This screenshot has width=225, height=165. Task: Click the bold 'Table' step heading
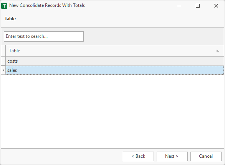coord(10,19)
